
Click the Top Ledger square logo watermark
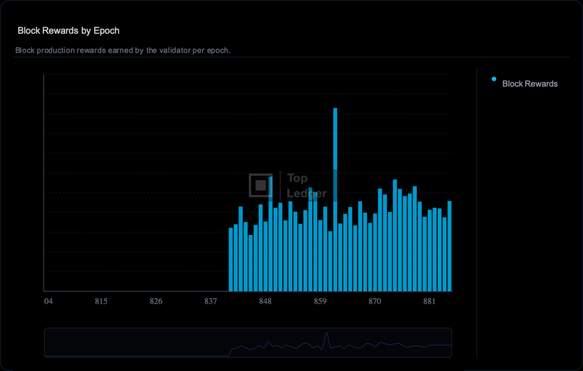tap(260, 185)
